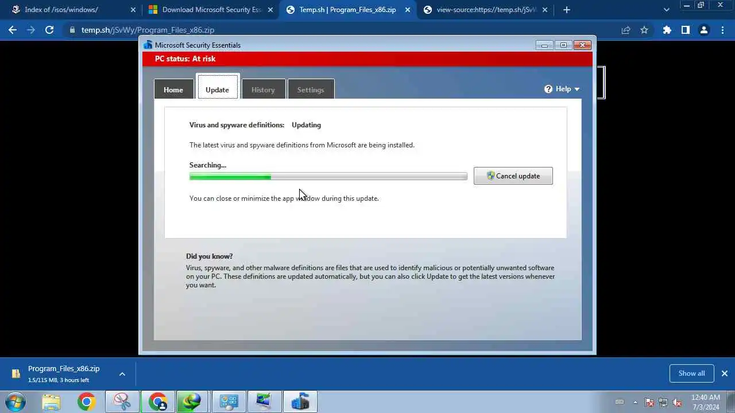This screenshot has height=413, width=735.
Task: Click Show all downloads button
Action: pos(691,373)
